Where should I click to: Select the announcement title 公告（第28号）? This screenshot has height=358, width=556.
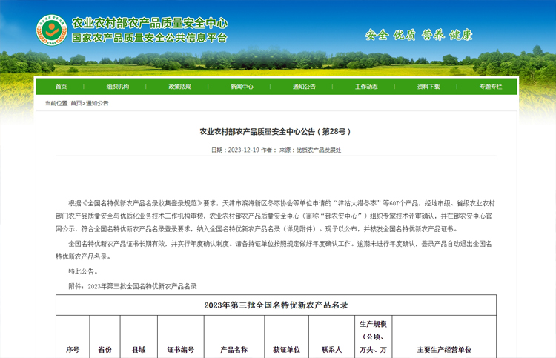tap(275, 132)
